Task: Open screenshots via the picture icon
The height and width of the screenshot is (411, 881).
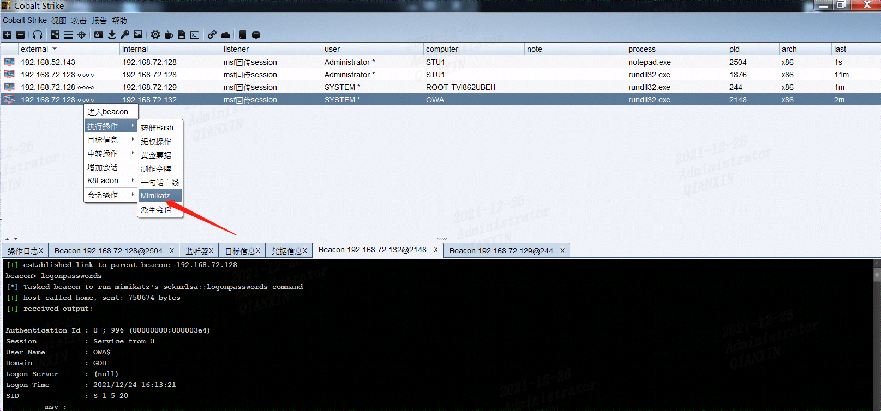Action: [x=138, y=34]
